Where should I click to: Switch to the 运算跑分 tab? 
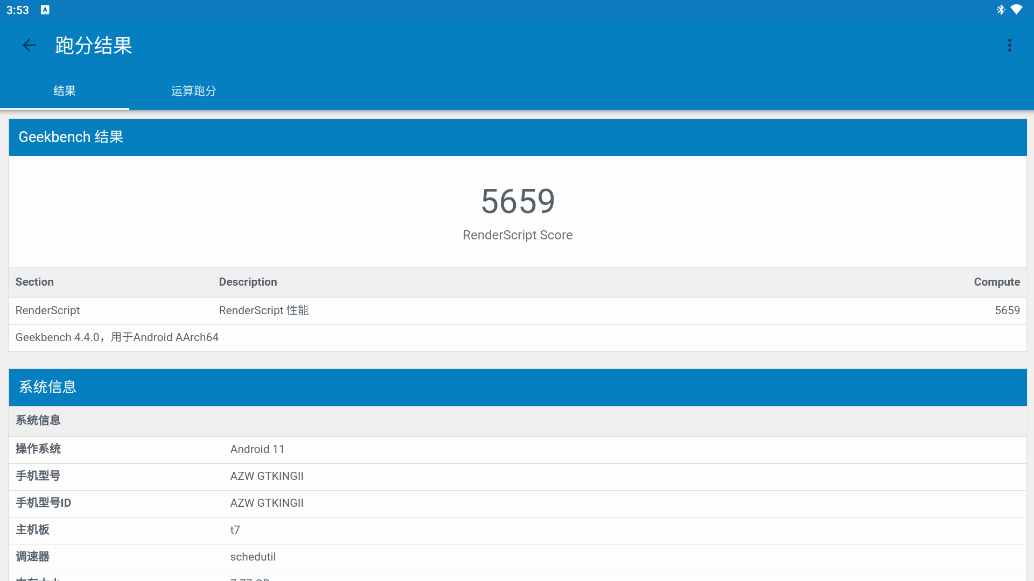point(194,91)
